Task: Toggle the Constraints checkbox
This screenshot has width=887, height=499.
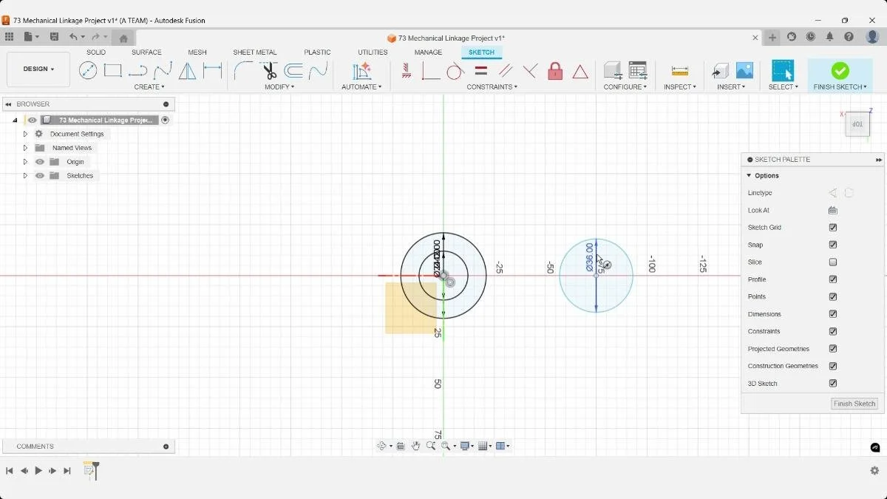Action: coord(833,331)
